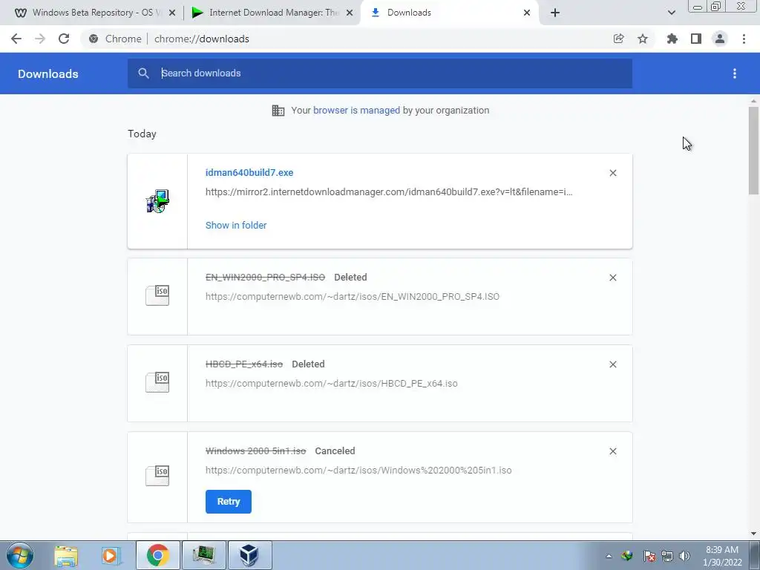Open the network tray icon
This screenshot has height=570, width=760.
[x=667, y=556]
